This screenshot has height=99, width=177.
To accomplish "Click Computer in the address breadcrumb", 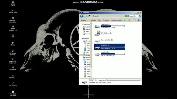I will 96,16.
